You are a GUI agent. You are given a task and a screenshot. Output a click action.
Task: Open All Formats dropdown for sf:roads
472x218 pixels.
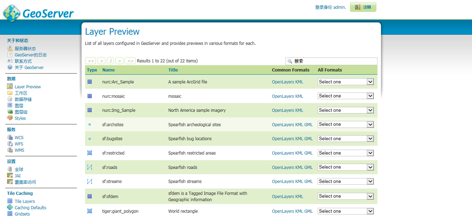[x=346, y=167]
